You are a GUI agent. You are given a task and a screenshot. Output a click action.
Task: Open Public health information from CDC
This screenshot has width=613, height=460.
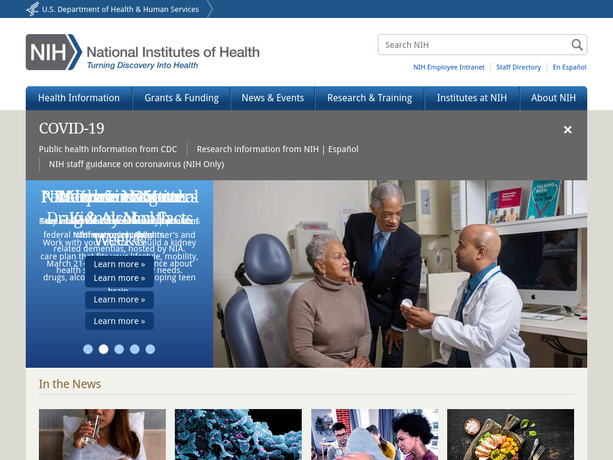point(108,149)
